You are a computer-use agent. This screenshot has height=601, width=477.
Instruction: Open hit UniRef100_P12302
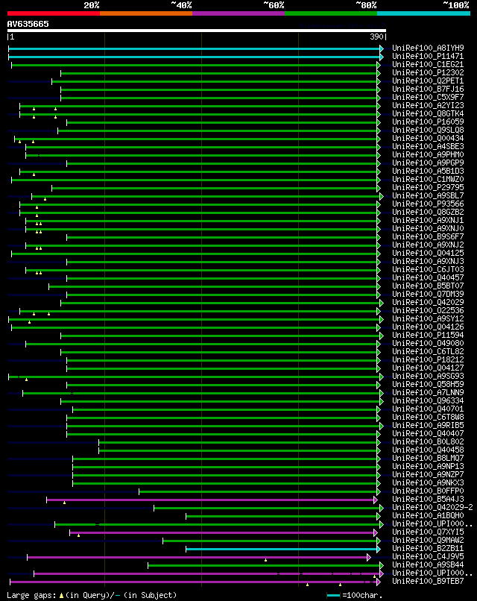click(x=428, y=72)
